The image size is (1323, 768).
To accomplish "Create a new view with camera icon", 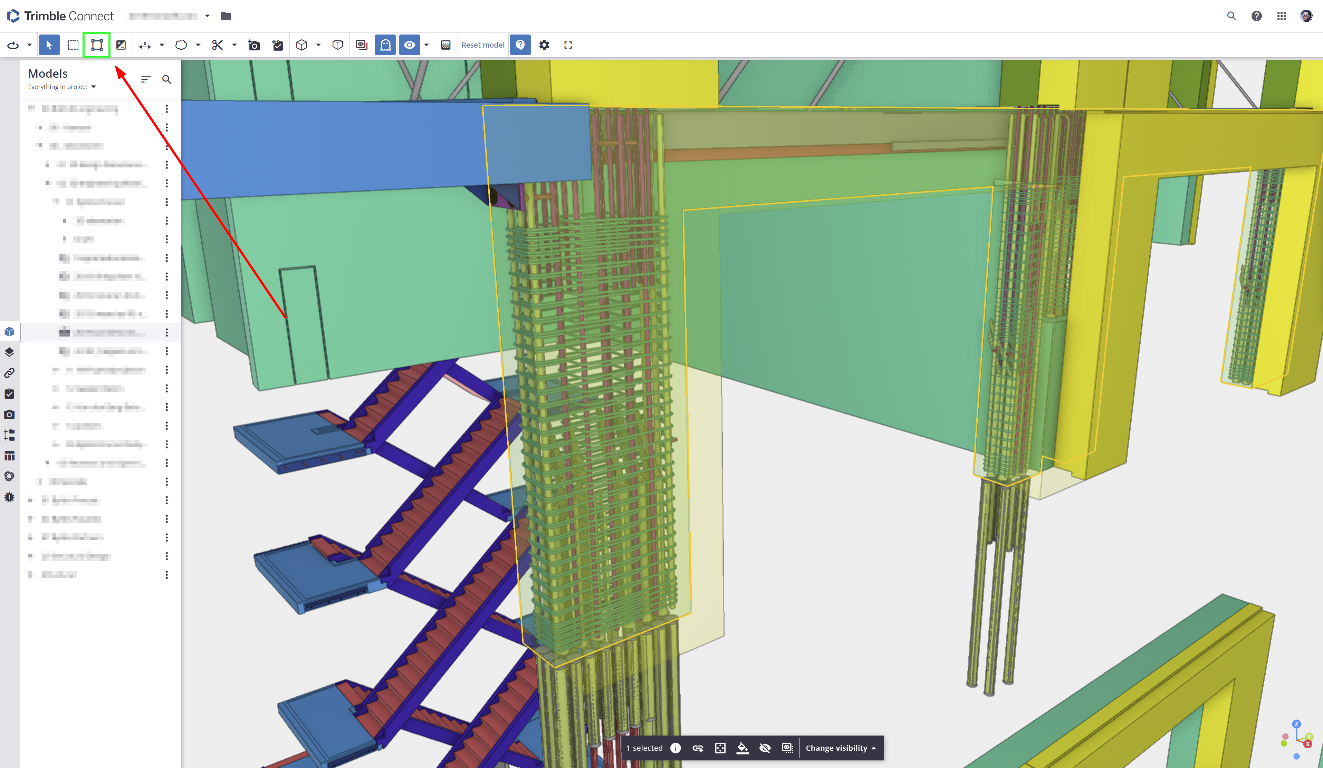I will pos(254,45).
